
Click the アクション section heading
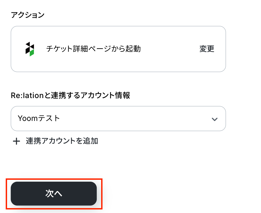coord(28,15)
